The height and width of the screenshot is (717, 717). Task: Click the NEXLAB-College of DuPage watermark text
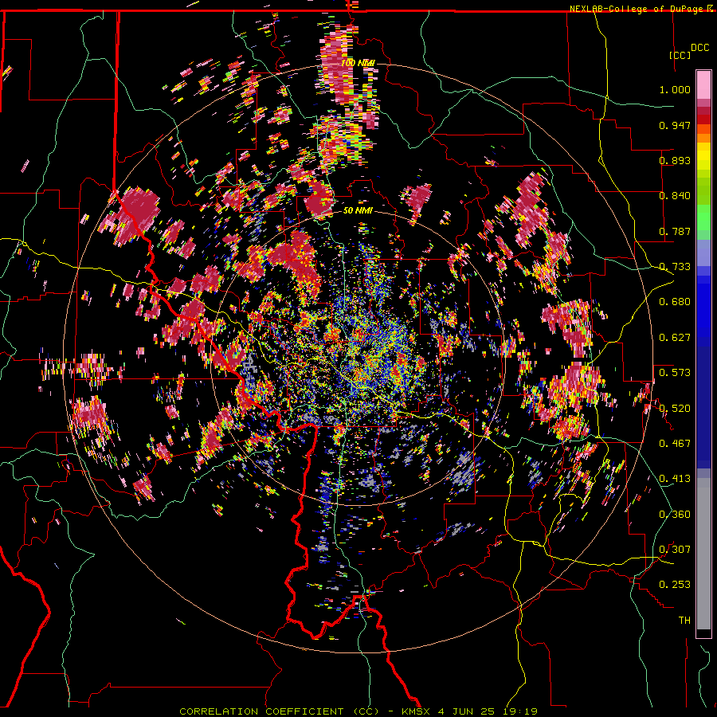pyautogui.click(x=637, y=9)
